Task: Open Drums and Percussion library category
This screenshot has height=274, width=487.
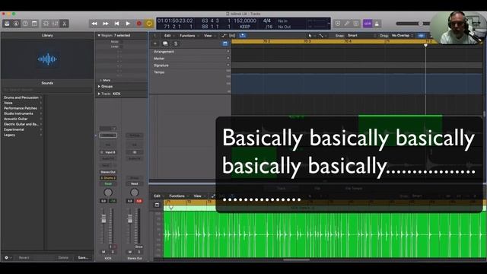Action: (x=22, y=97)
